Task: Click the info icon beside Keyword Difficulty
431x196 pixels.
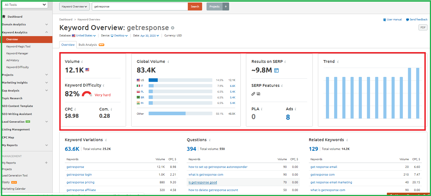Action: pyautogui.click(x=103, y=85)
